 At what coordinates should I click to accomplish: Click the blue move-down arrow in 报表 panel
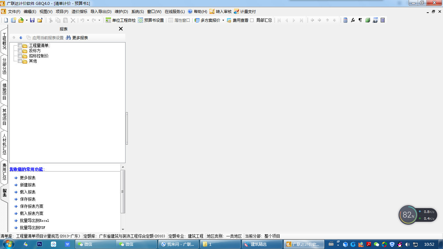click(x=21, y=38)
